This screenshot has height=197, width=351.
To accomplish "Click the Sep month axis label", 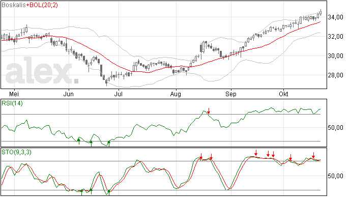I will click(231, 94).
